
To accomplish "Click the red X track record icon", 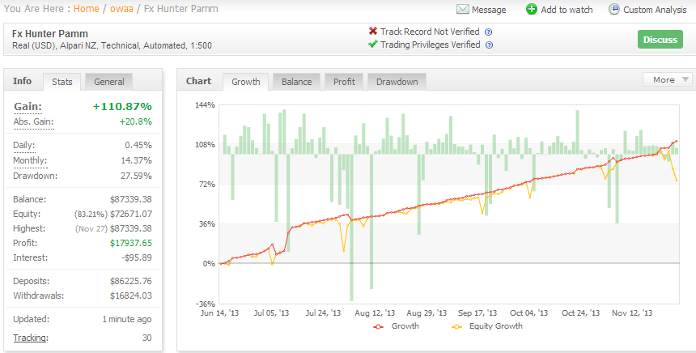I will (x=373, y=31).
